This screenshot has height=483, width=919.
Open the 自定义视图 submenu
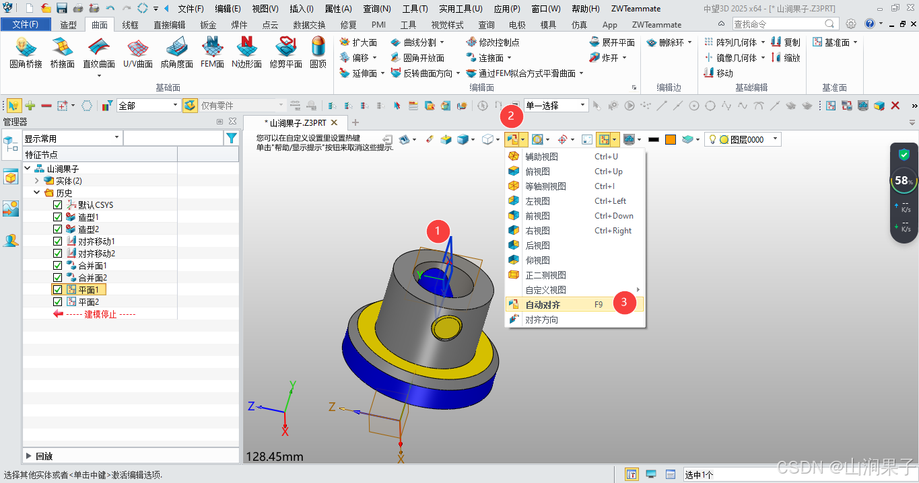(x=574, y=290)
